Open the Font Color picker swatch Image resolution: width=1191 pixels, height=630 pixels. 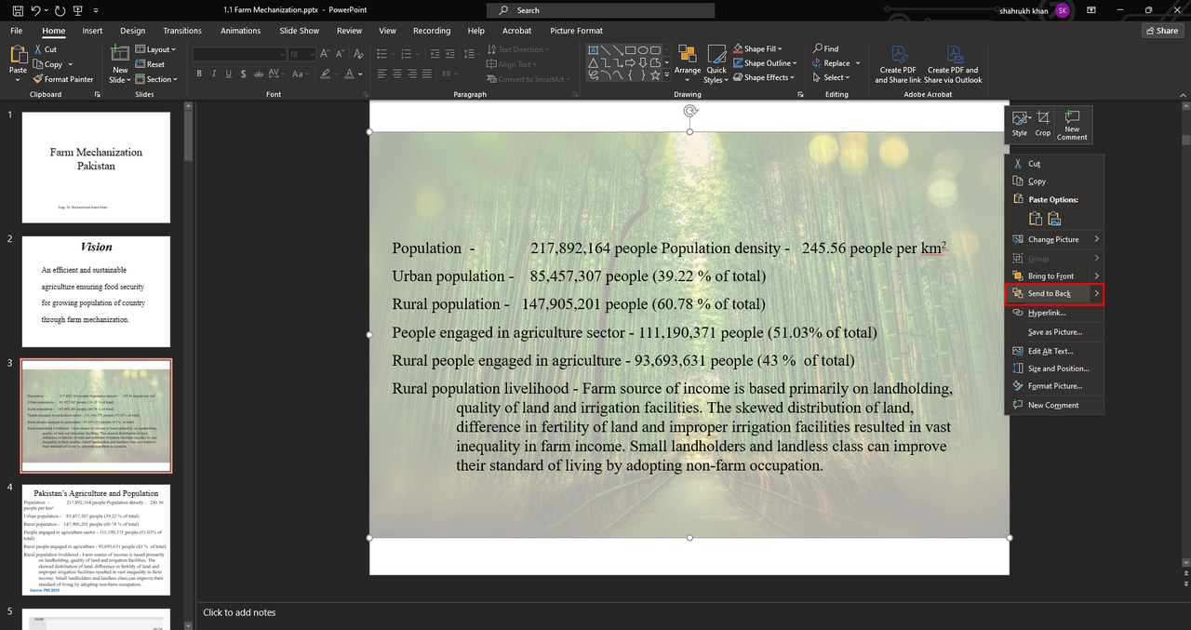click(x=347, y=74)
